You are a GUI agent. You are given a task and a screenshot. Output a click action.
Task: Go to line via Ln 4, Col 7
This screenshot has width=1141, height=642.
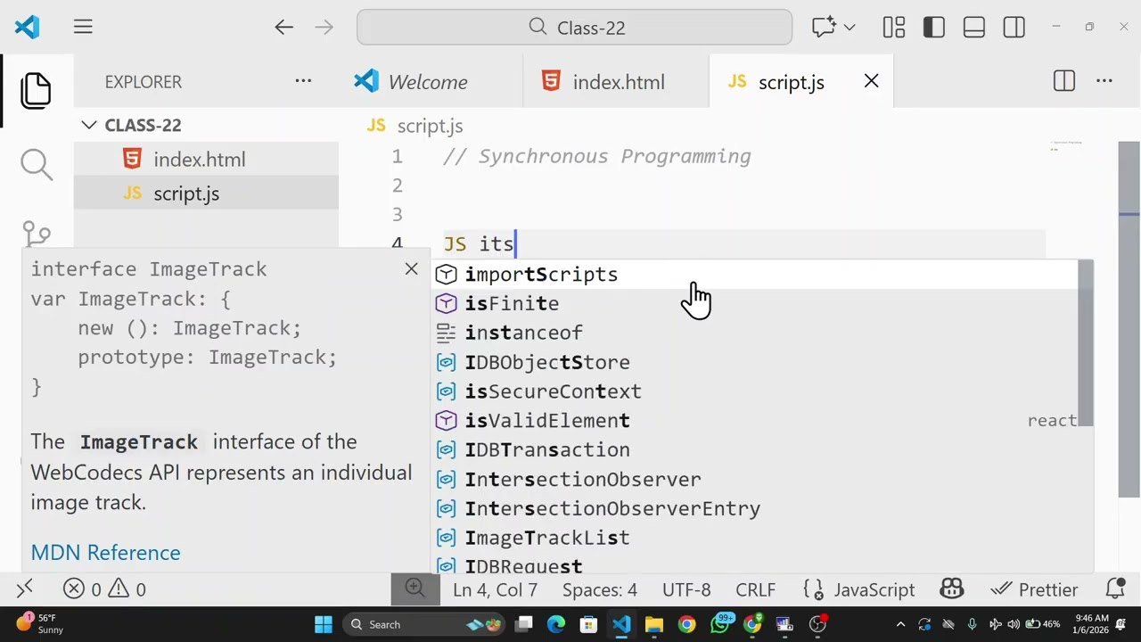click(x=495, y=589)
